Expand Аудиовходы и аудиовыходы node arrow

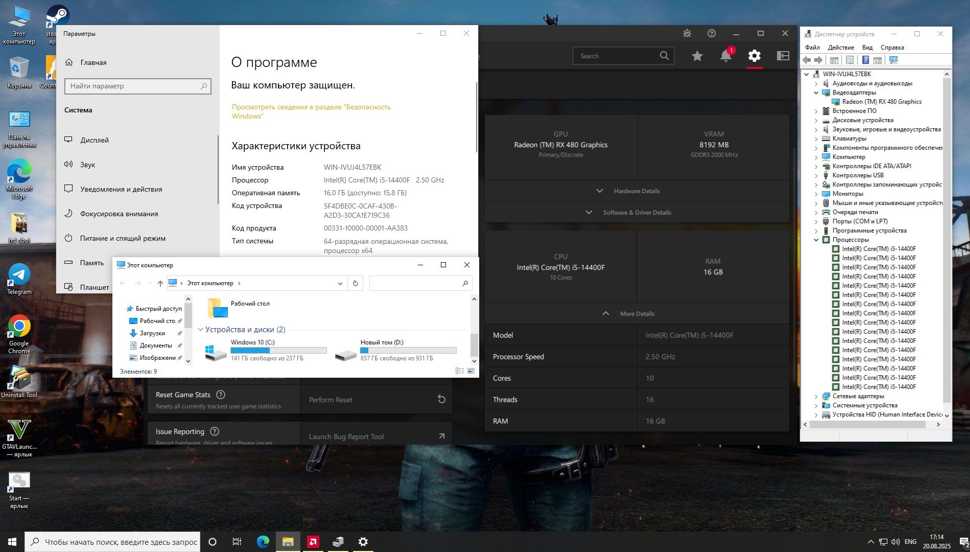point(816,83)
